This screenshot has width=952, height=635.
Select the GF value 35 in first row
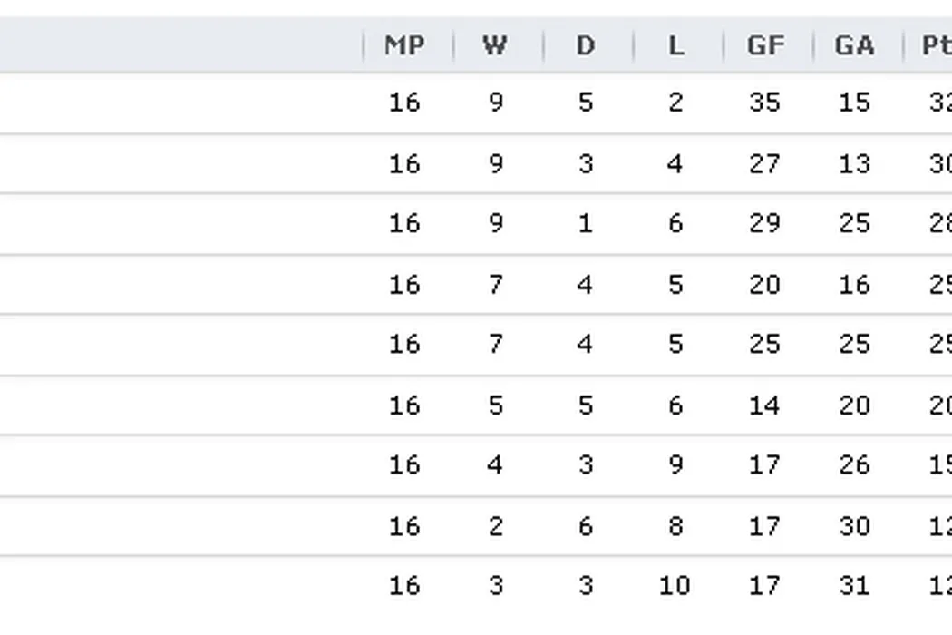pyautogui.click(x=765, y=103)
